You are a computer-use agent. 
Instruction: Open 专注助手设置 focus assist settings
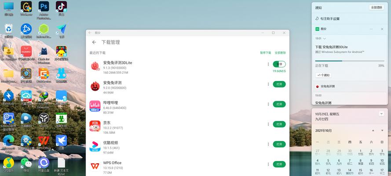tap(330, 18)
